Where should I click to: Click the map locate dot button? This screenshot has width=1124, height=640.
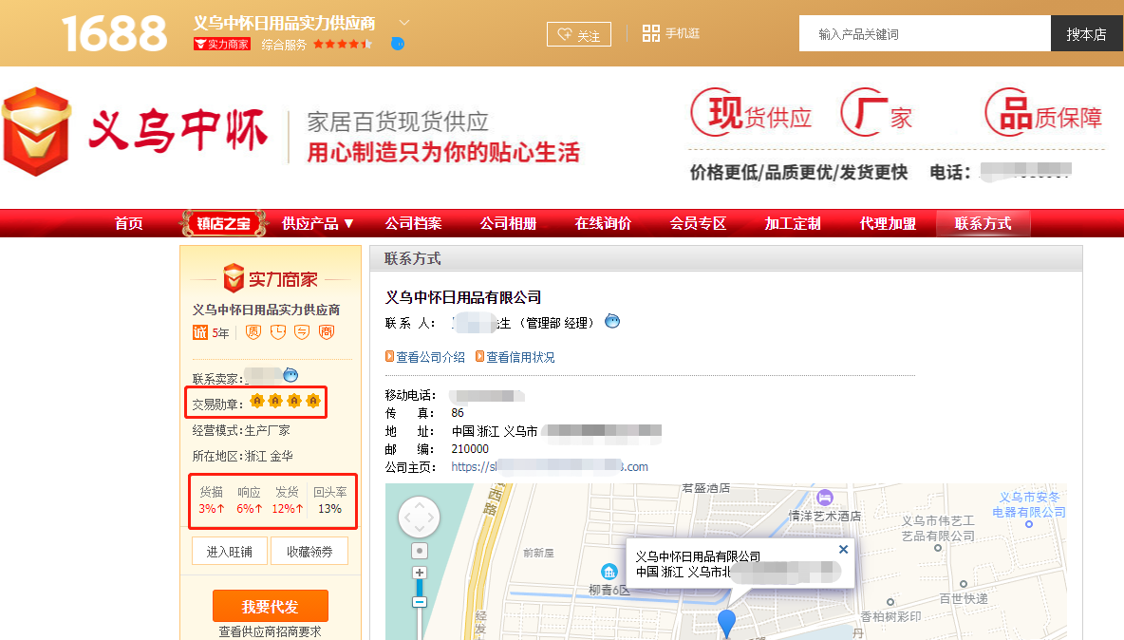tap(420, 551)
